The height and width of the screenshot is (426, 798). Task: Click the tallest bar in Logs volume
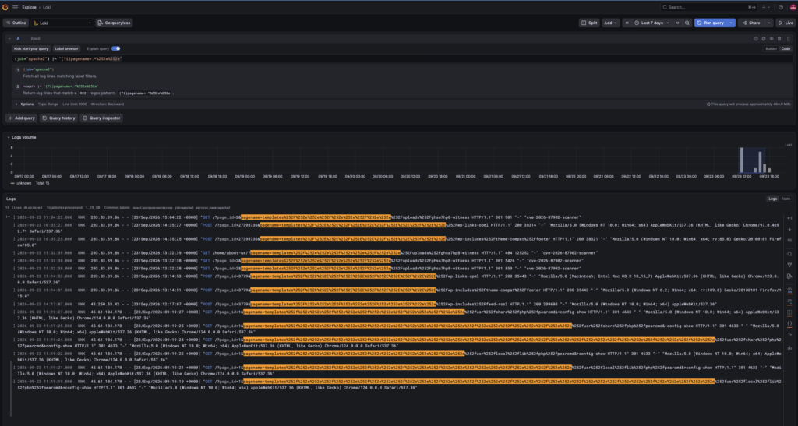point(742,160)
